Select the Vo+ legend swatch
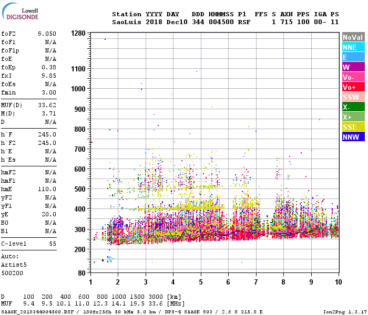Screen dimensions: 368x315 point(353,87)
